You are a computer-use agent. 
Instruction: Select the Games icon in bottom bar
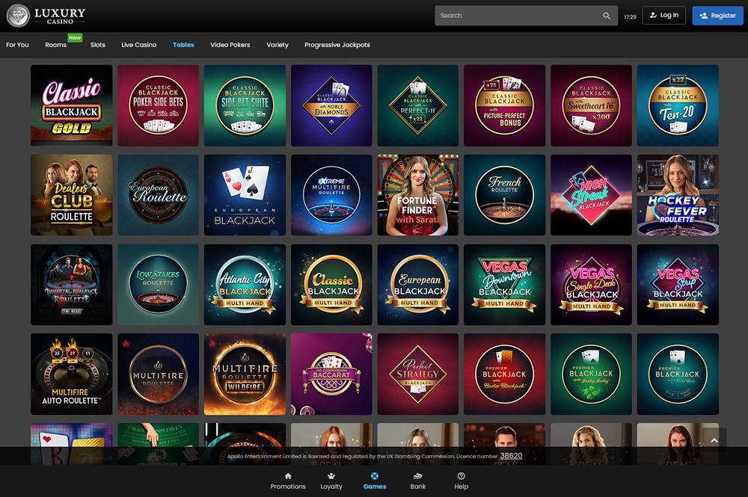[x=375, y=476]
